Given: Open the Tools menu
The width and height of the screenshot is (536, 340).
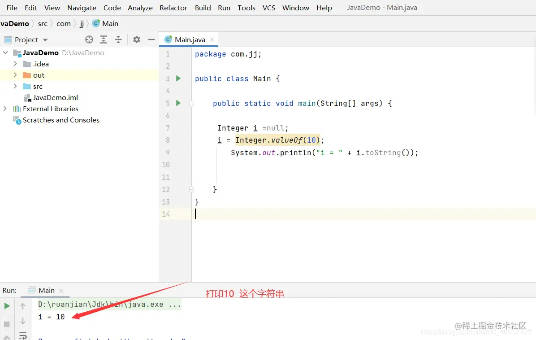Looking at the screenshot, I should (x=246, y=8).
